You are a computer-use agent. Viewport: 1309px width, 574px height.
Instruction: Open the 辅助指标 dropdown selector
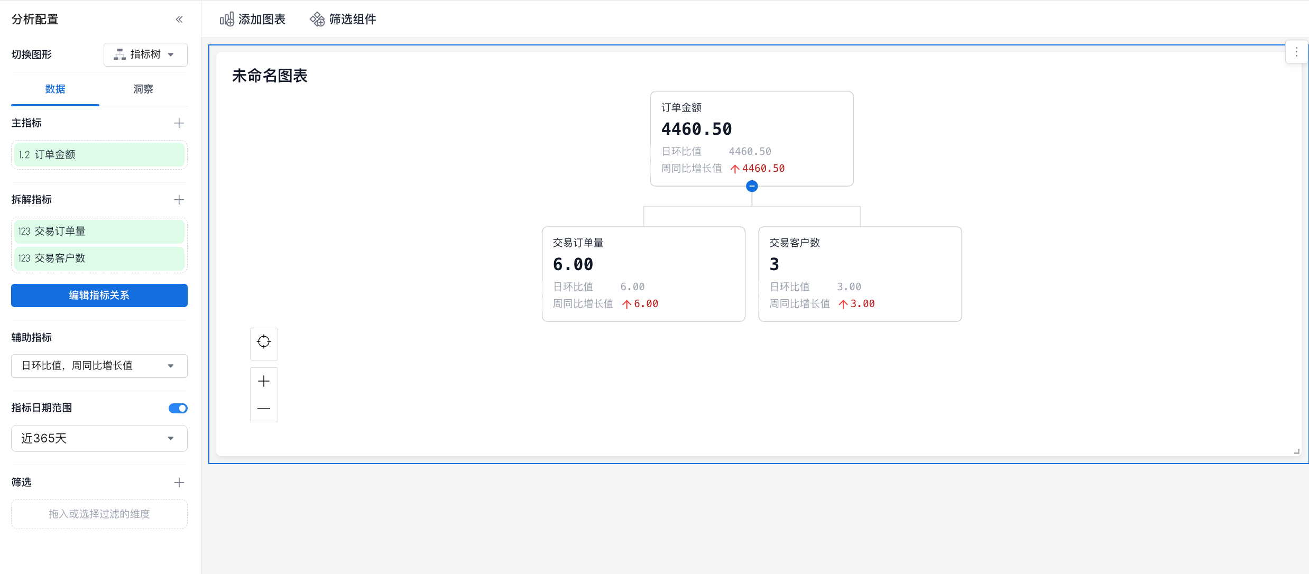click(x=99, y=366)
